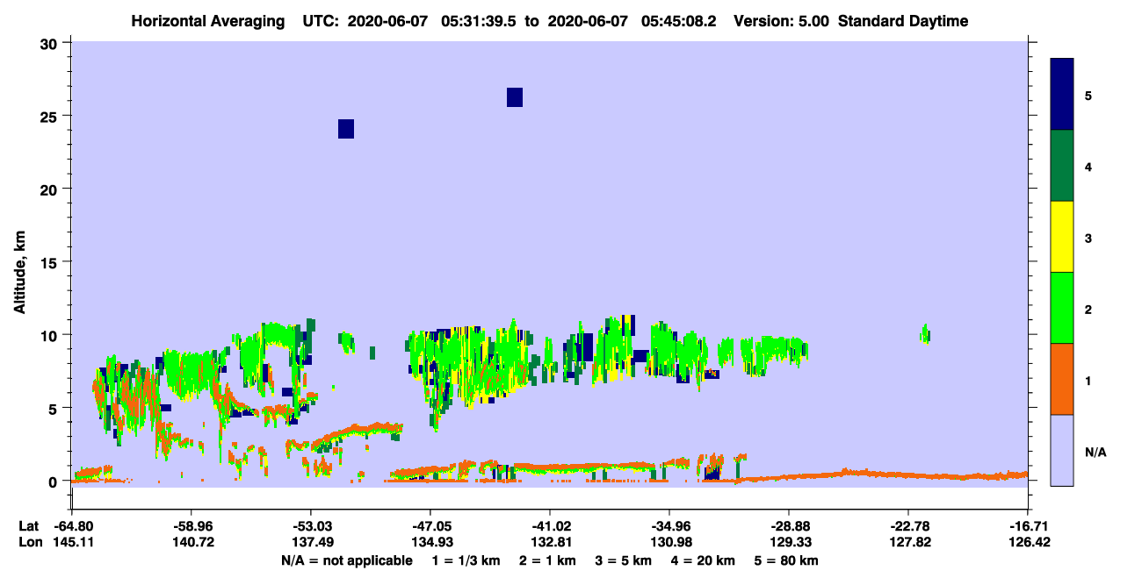Click longitude value 130.98
This screenshot has width=1142, height=585.
pyautogui.click(x=669, y=542)
